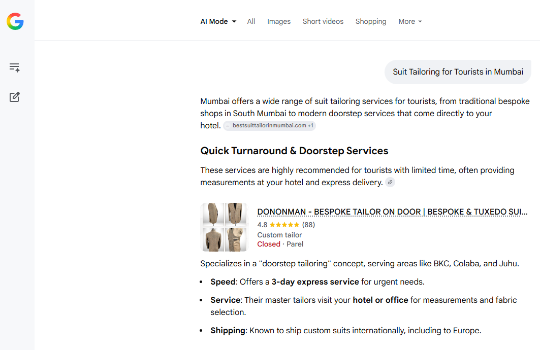
Task: Open the DONONMAN Bespoke Tailor listing title
Action: [392, 212]
